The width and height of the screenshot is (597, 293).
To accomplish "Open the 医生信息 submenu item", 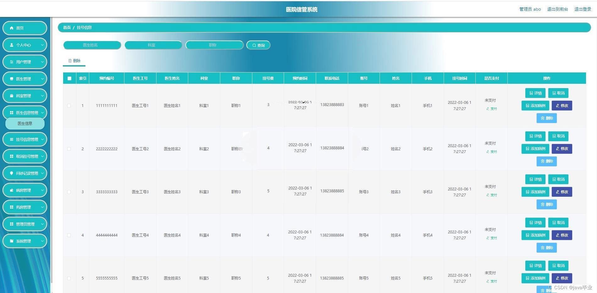I will [25, 123].
